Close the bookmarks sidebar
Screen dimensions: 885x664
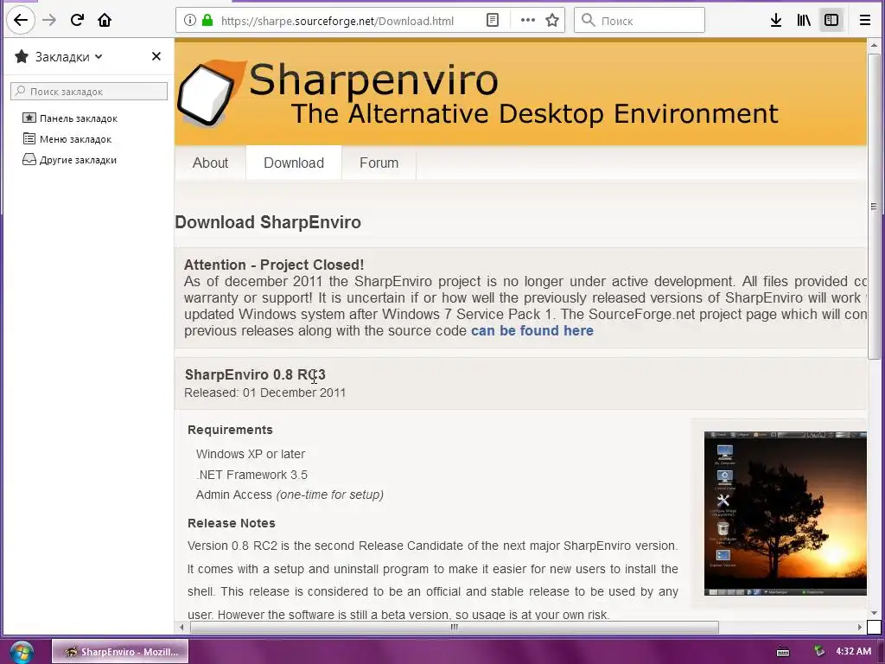[156, 56]
